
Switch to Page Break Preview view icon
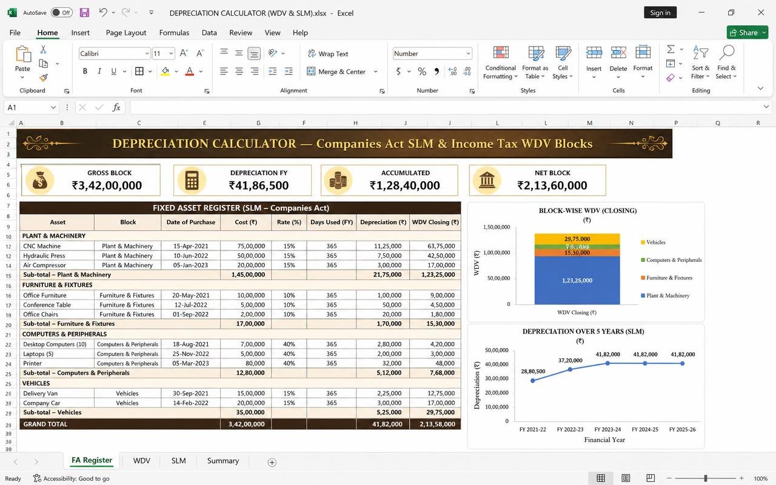coord(650,478)
